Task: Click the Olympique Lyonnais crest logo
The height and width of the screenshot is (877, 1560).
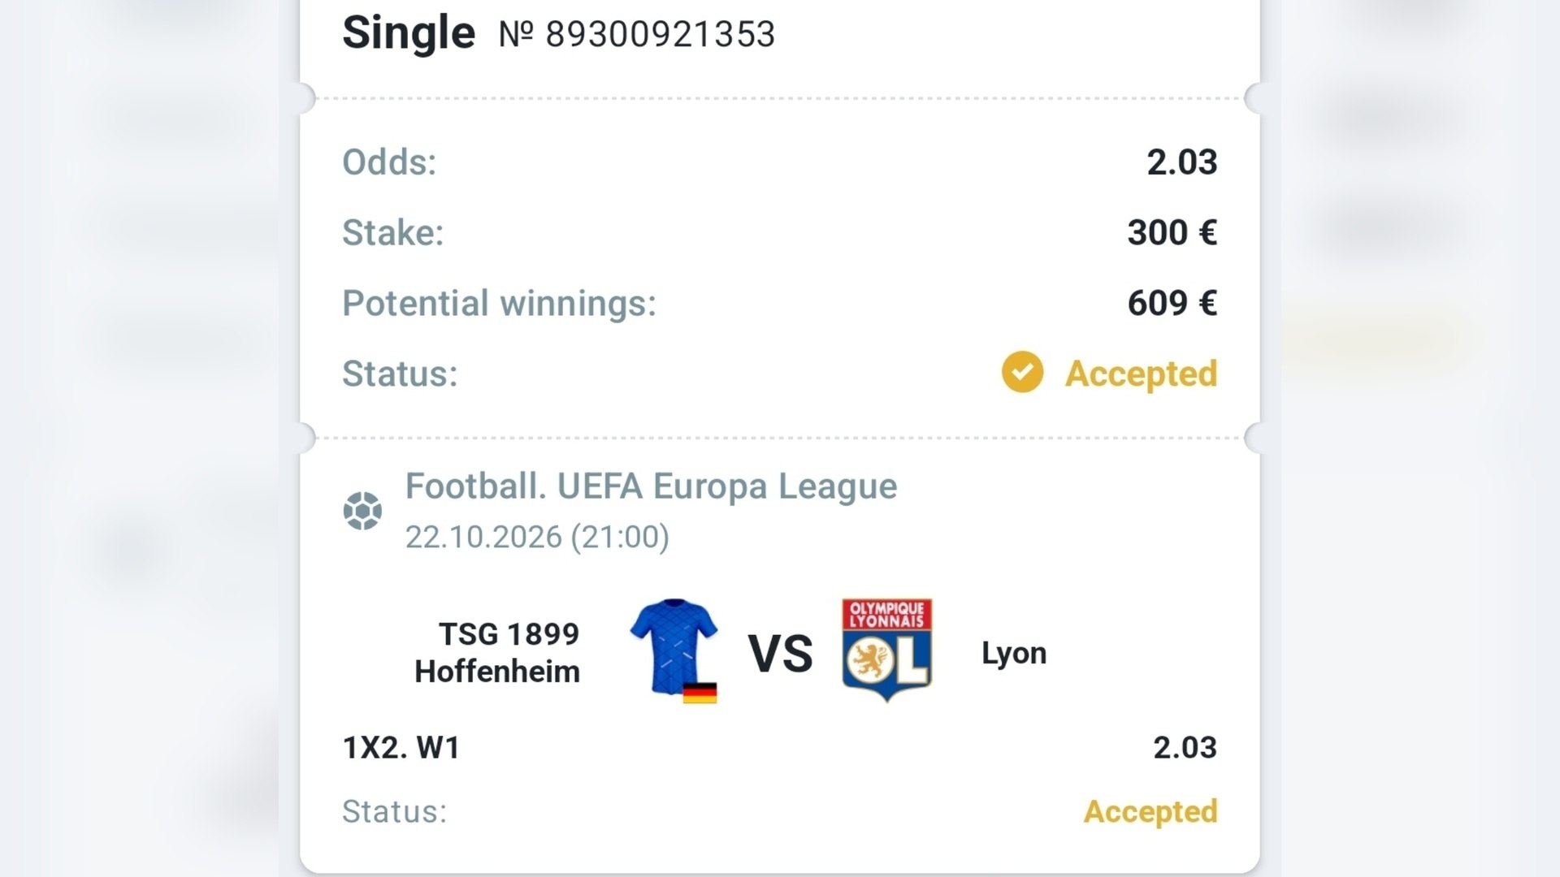Action: 886,650
